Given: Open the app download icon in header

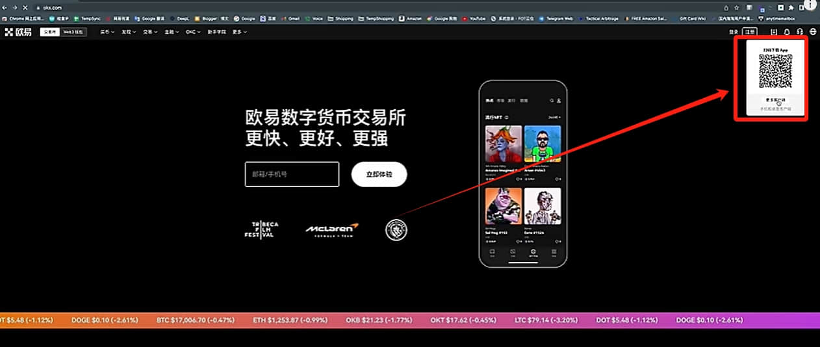Looking at the screenshot, I should click(774, 32).
